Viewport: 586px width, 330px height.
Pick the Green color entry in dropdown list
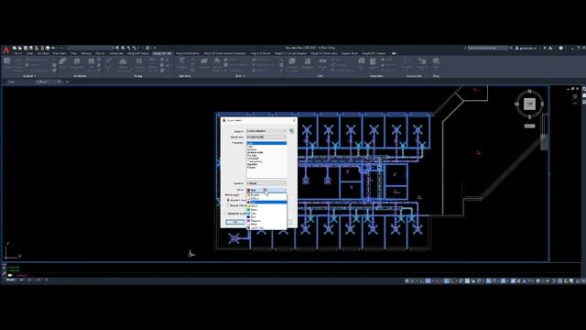point(266,210)
